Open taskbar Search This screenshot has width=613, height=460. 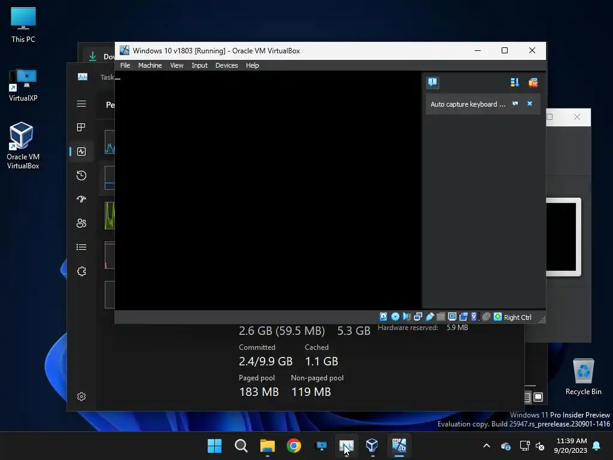point(241,446)
